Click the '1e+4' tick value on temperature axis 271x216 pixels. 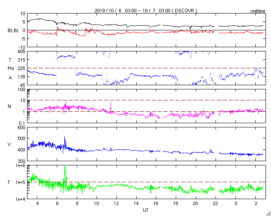click(x=21, y=199)
